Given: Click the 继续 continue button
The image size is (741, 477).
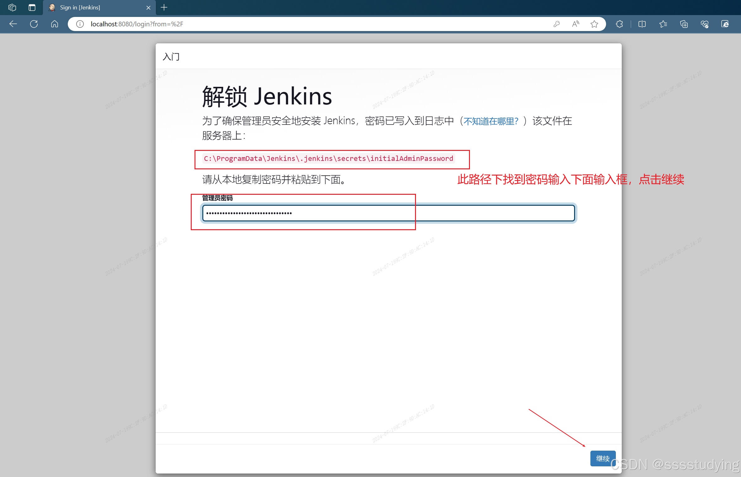Looking at the screenshot, I should pos(602,458).
